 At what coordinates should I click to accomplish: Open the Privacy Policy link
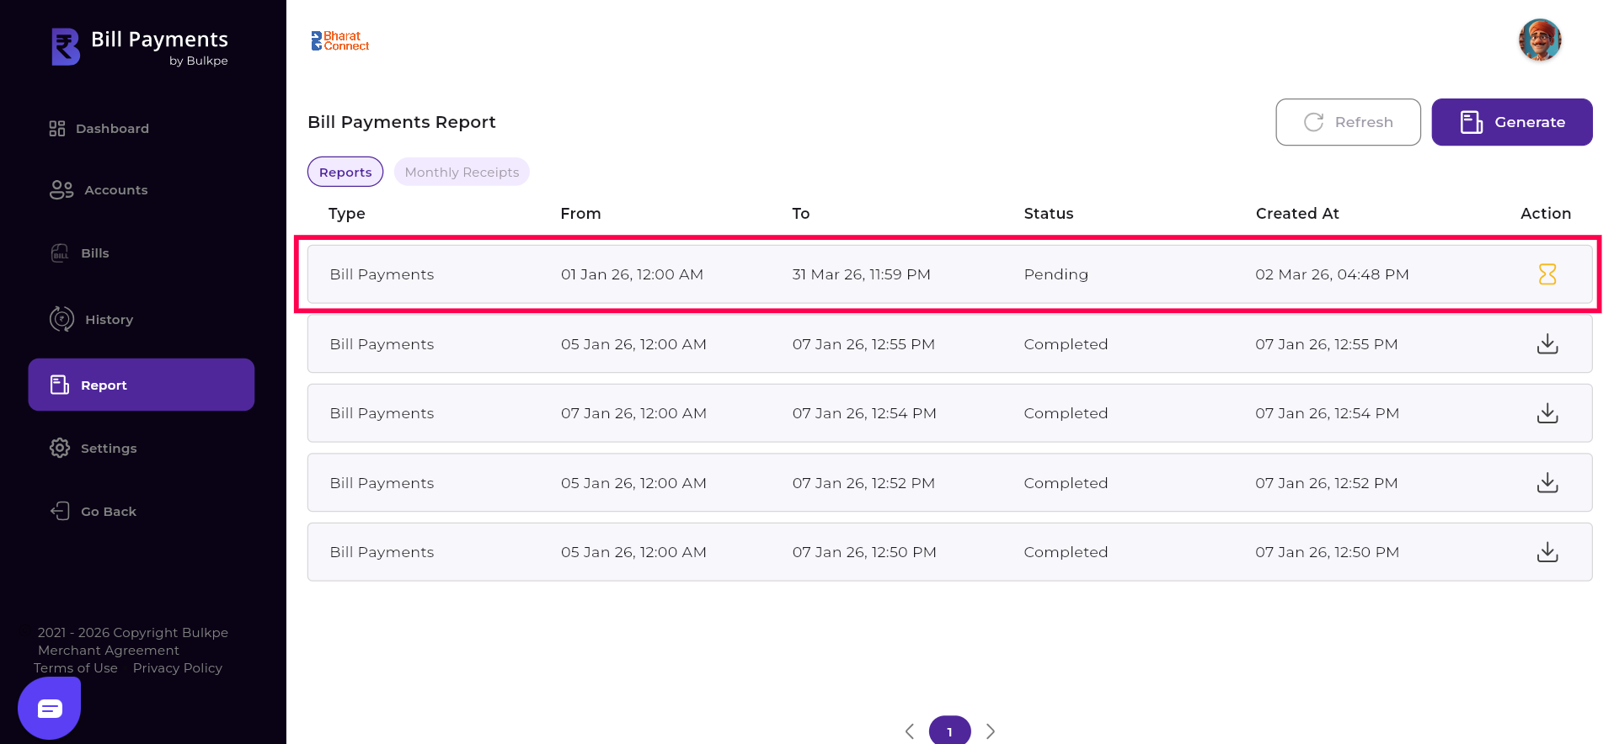pyautogui.click(x=178, y=668)
